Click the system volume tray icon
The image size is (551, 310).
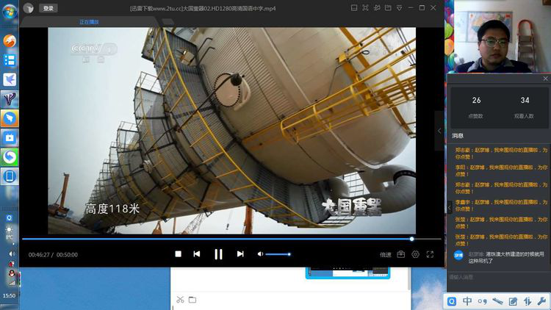(x=12, y=253)
